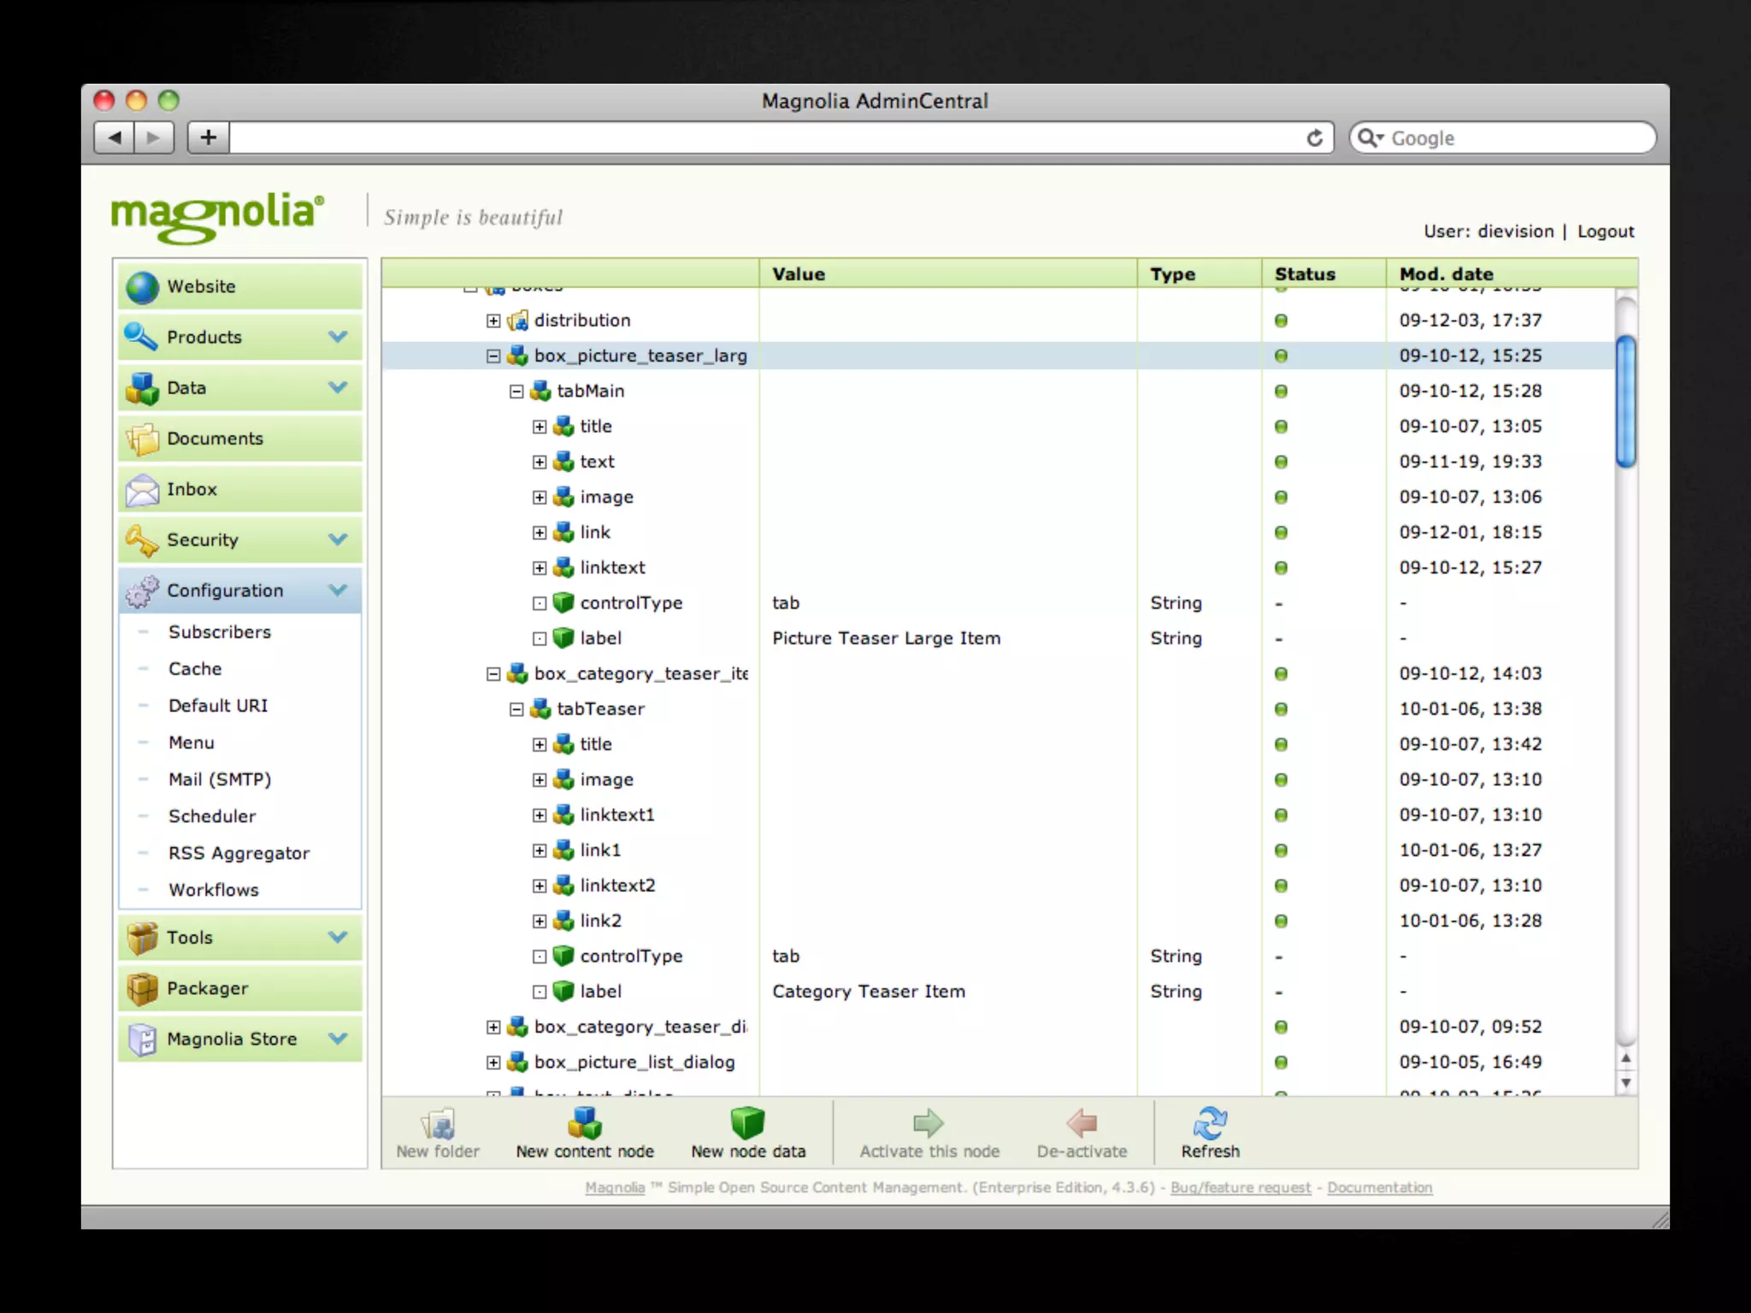Image resolution: width=1751 pixels, height=1313 pixels.
Task: Click the New node data icon
Action: tap(748, 1122)
